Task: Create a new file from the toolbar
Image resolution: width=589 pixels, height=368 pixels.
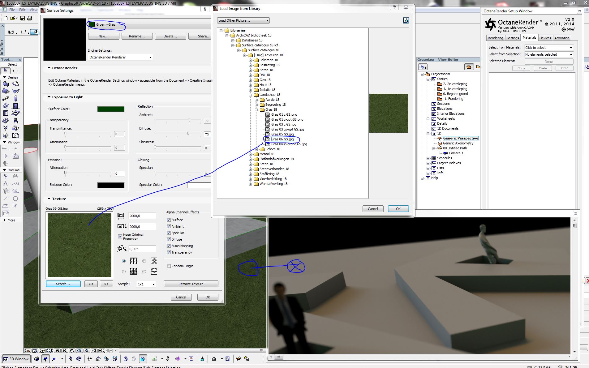Action: (x=6, y=18)
